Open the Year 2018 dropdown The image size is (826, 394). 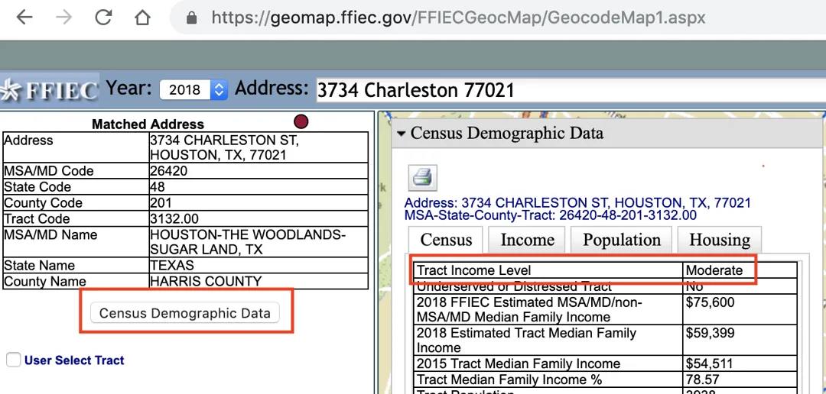point(193,90)
